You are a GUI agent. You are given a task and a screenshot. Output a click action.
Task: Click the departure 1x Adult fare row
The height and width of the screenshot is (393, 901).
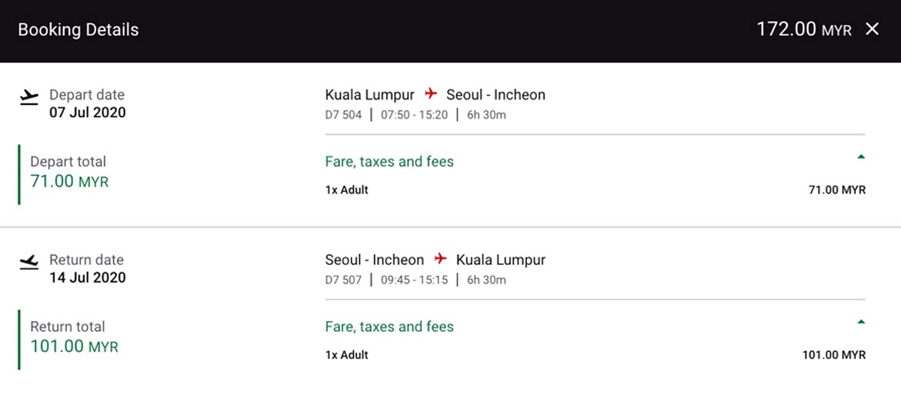(595, 190)
